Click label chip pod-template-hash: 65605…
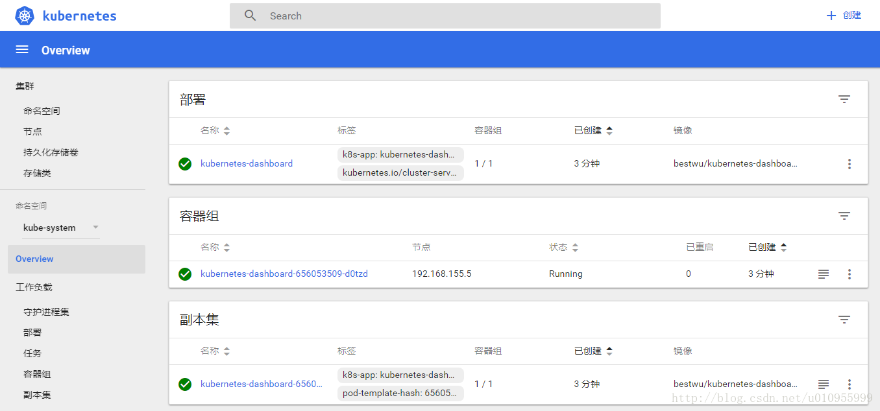This screenshot has height=411, width=880. coord(400,393)
